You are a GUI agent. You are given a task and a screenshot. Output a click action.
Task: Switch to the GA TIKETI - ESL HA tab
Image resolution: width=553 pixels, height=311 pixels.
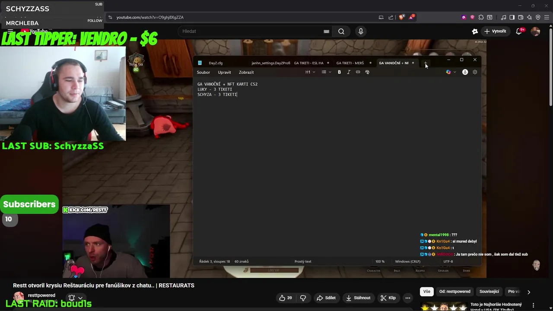tap(308, 63)
